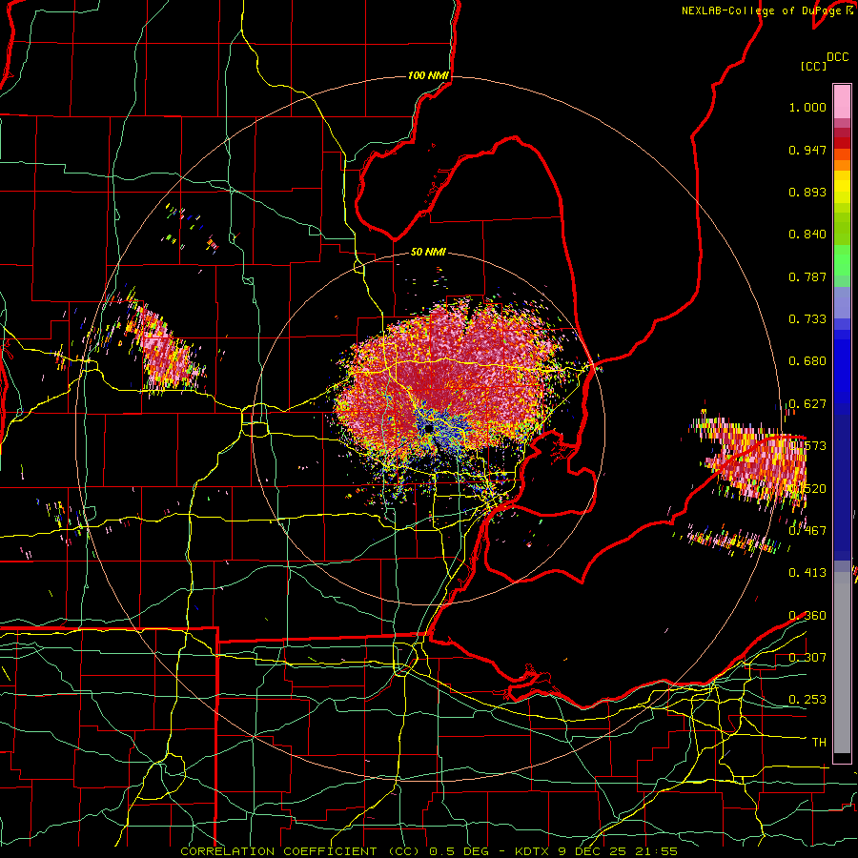Click the NEXLAB-College of DuPage title text
Viewport: 858px width, 858px height.
pyautogui.click(x=761, y=10)
